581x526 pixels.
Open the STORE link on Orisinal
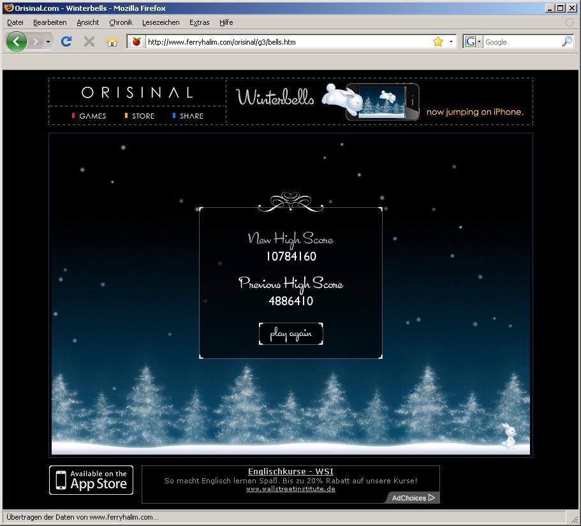[142, 116]
